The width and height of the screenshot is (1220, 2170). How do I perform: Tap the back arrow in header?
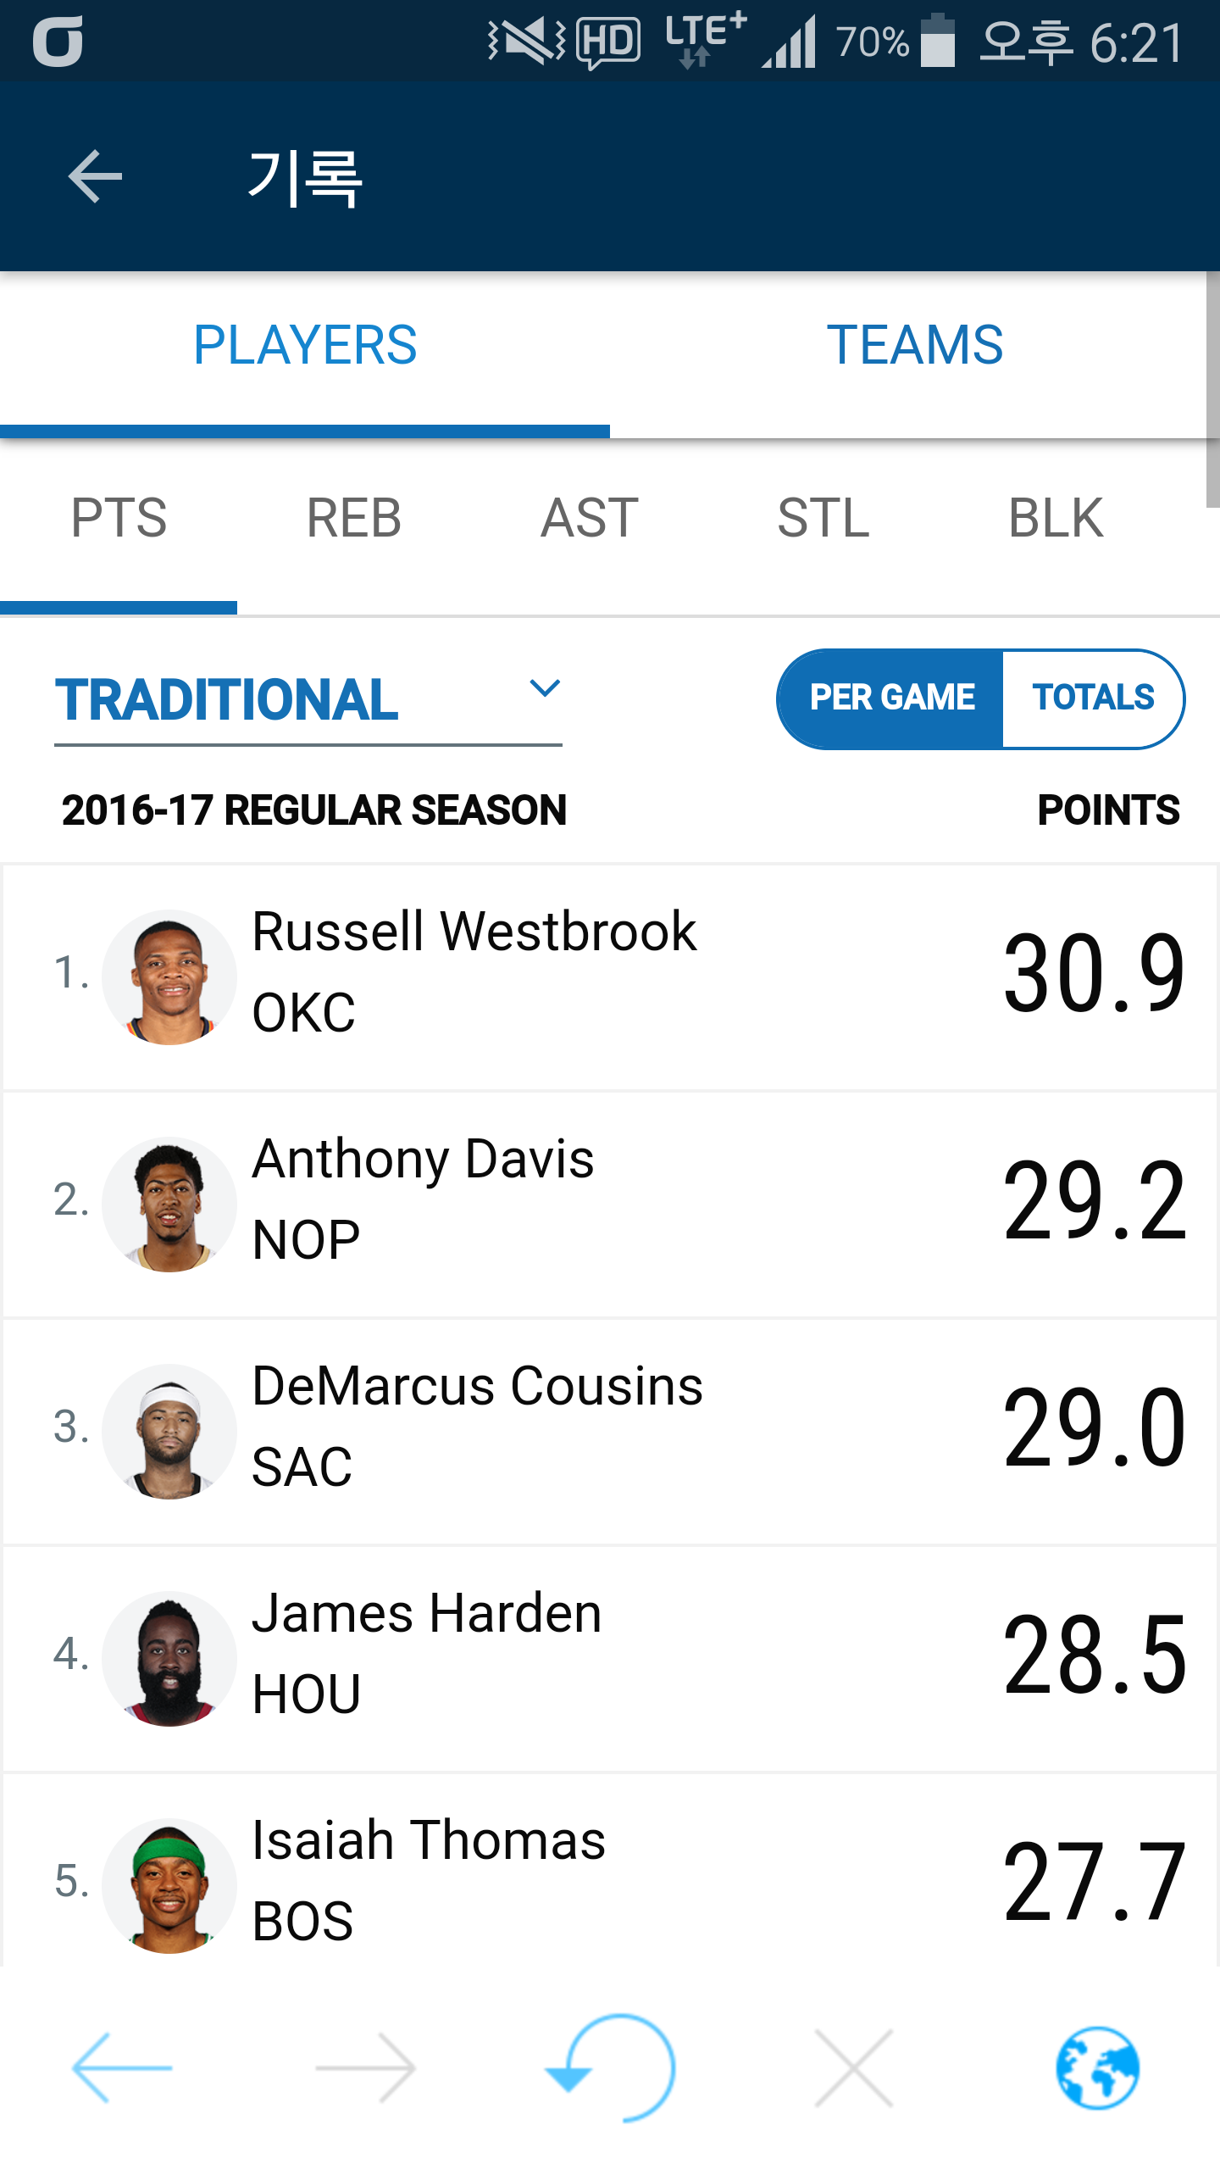click(95, 176)
